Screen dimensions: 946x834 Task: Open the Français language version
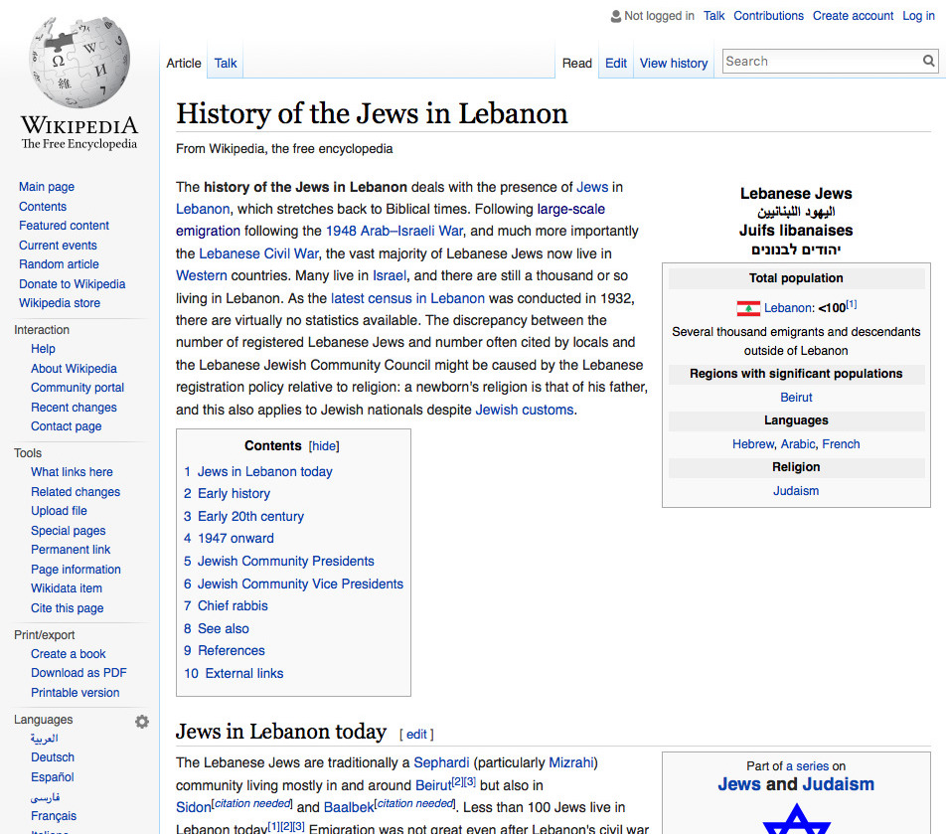53,815
